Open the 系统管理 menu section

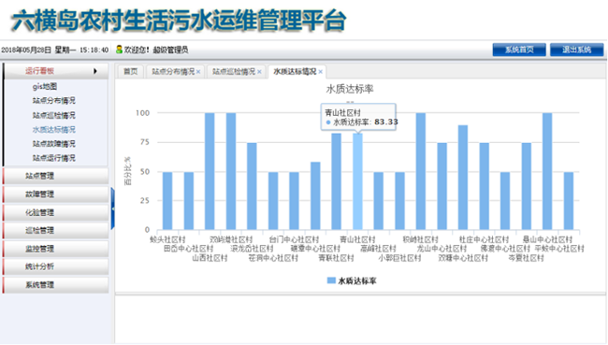coord(55,285)
